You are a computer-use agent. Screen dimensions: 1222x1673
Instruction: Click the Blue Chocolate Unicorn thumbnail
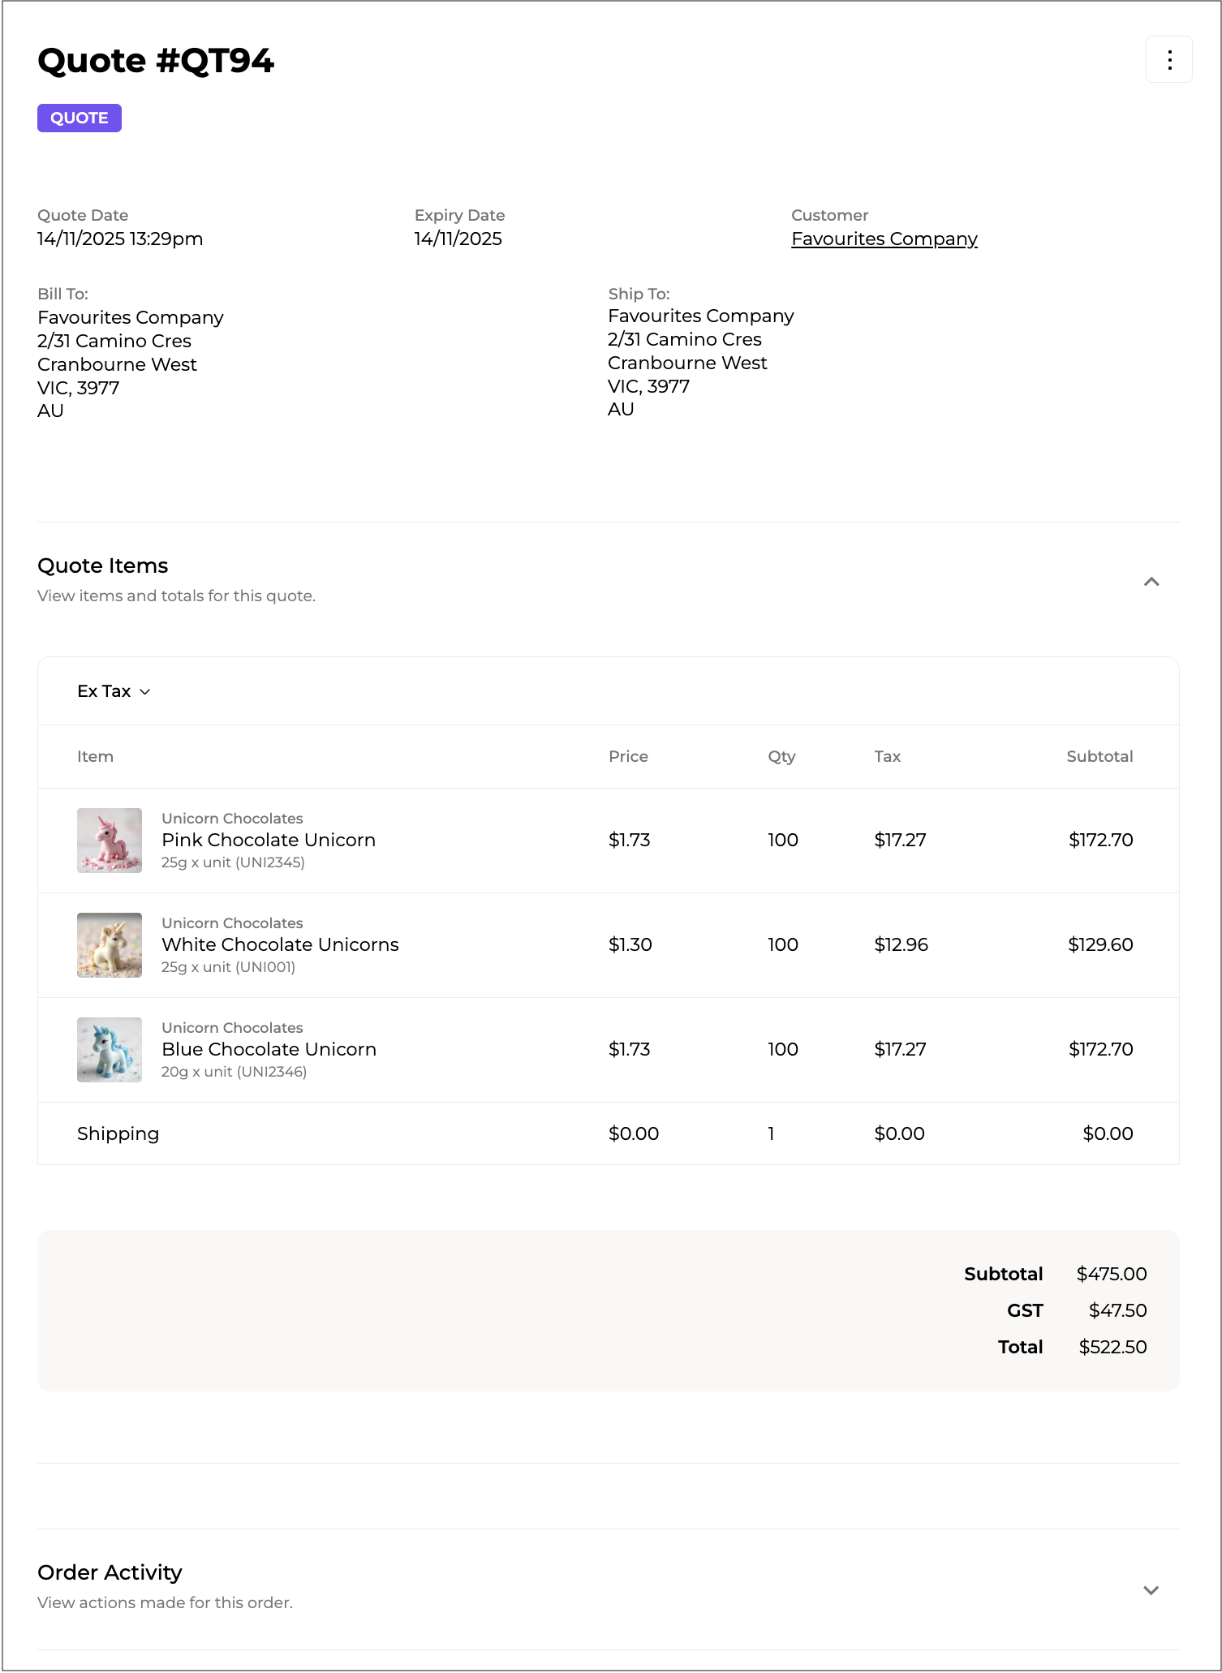110,1049
